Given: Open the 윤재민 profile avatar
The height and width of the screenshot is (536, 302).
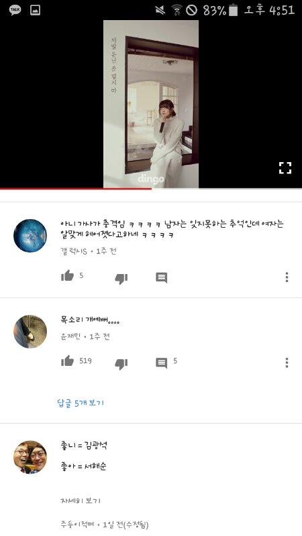Looking at the screenshot, I should pyautogui.click(x=30, y=332).
